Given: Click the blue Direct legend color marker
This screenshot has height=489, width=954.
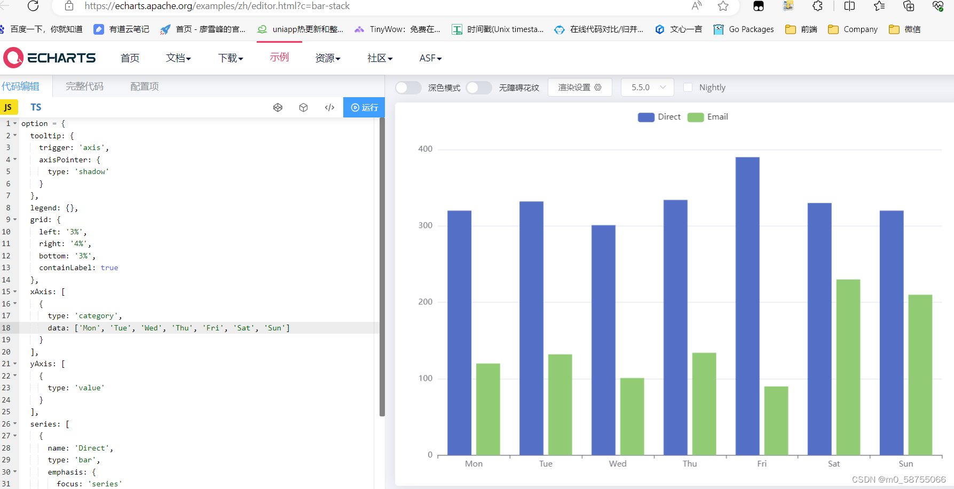Looking at the screenshot, I should [x=645, y=117].
